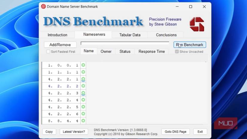Click the Precision Freeware by Steve Gibson text
Screen dimensions: 247x139
click(x=165, y=22)
